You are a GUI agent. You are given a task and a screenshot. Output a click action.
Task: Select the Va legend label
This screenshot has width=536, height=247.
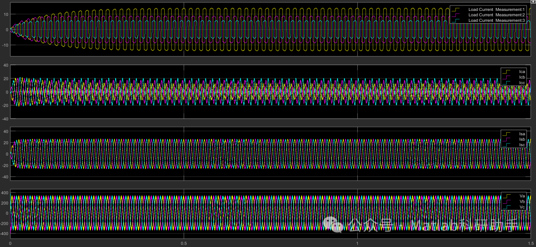pyautogui.click(x=522, y=196)
